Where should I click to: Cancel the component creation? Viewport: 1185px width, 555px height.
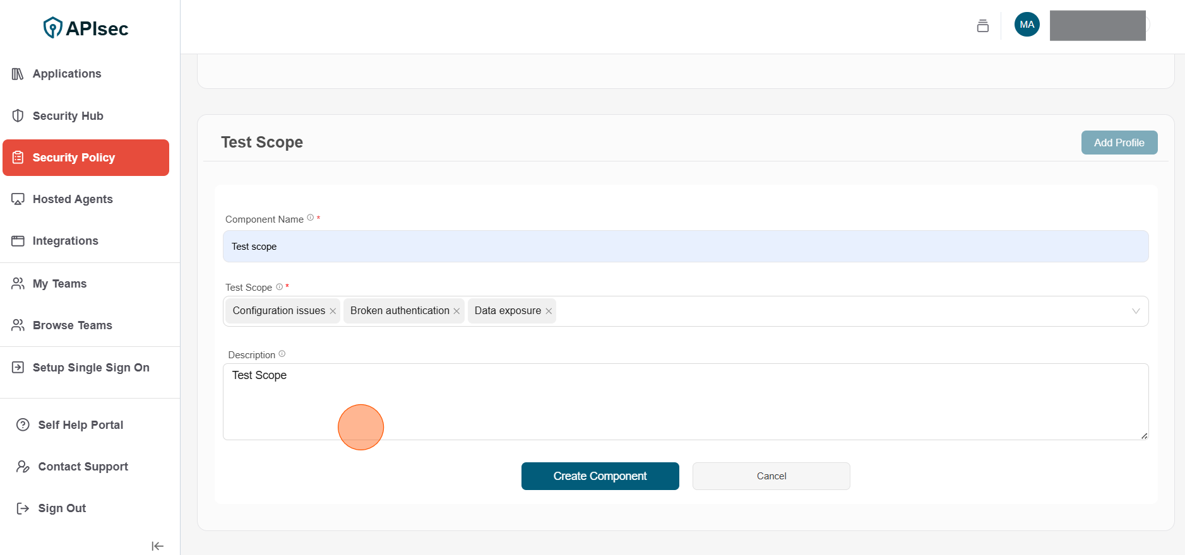click(x=771, y=476)
